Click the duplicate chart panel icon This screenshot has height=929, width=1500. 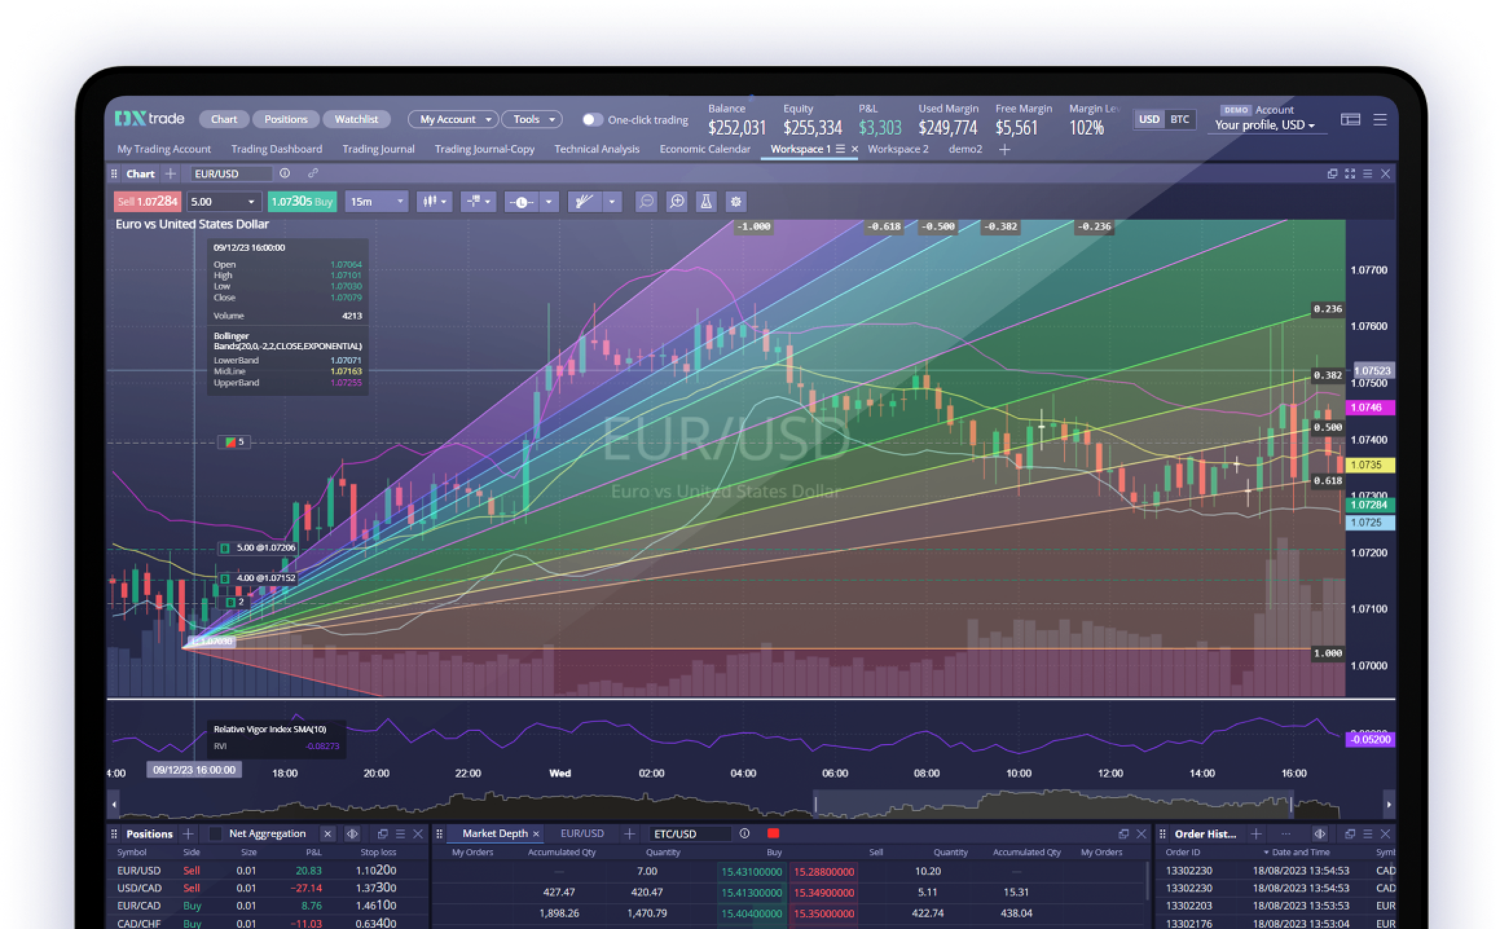[x=1332, y=173]
